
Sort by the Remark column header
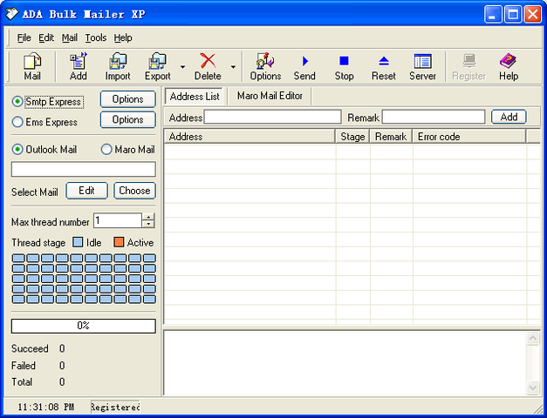(391, 137)
